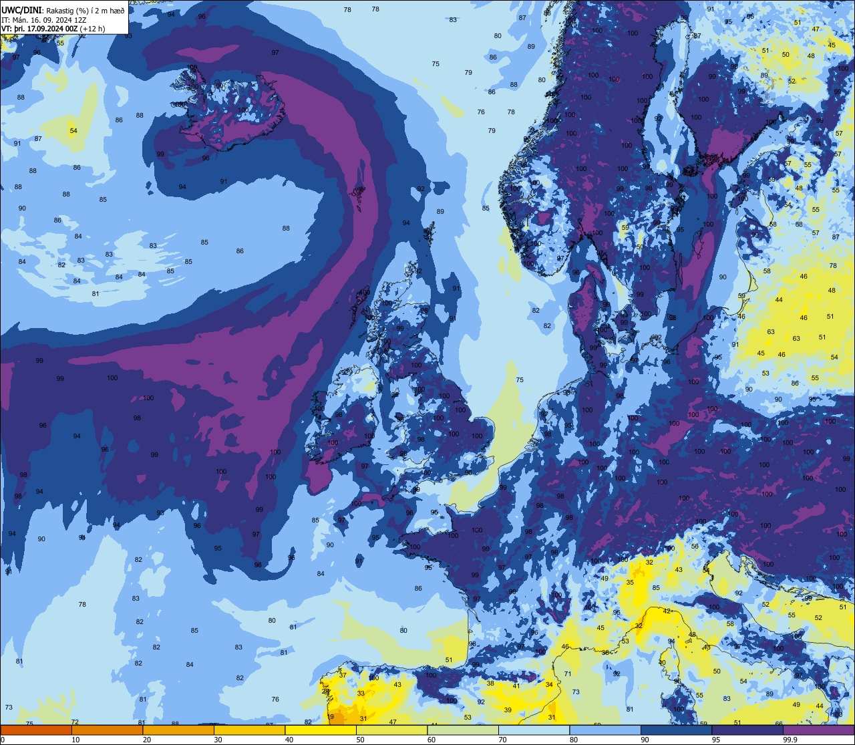This screenshot has width=855, height=745.
Task: Pick the light blue 80–90 legend swatch
Action: pos(605,730)
